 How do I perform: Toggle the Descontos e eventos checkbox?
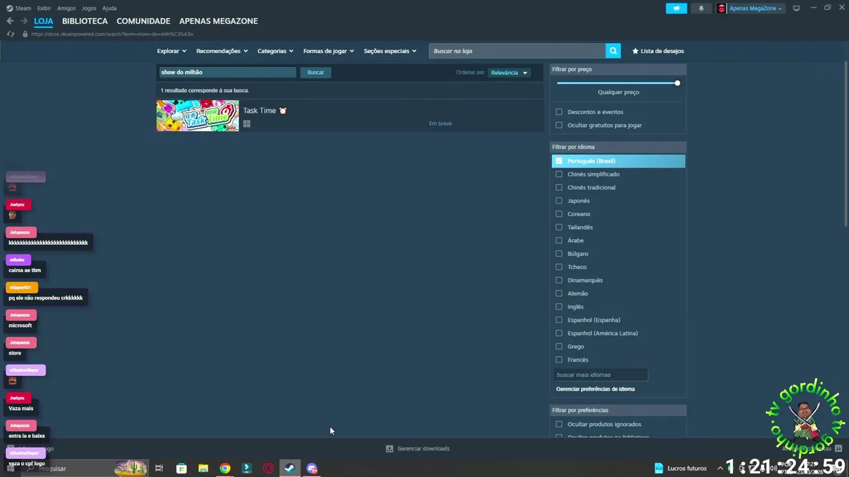[x=559, y=112]
